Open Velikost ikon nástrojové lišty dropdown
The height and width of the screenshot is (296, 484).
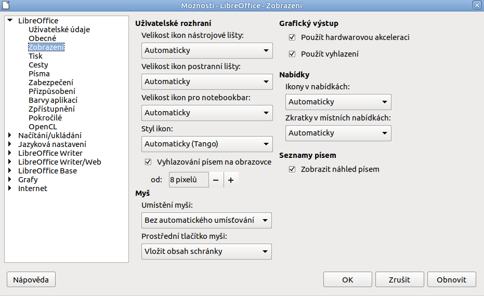pyautogui.click(x=206, y=50)
